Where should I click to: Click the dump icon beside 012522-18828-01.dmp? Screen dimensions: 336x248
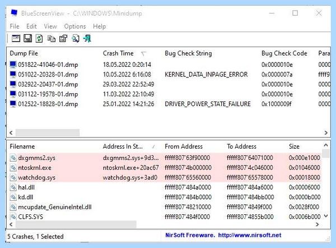pyautogui.click(x=13, y=104)
